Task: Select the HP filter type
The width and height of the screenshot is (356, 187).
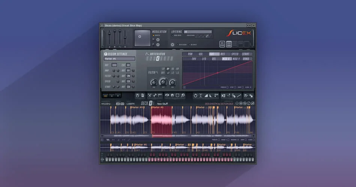Action: tap(178, 69)
